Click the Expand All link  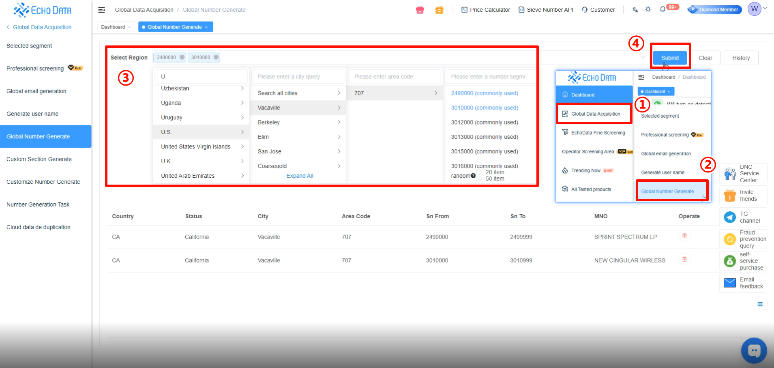(300, 176)
